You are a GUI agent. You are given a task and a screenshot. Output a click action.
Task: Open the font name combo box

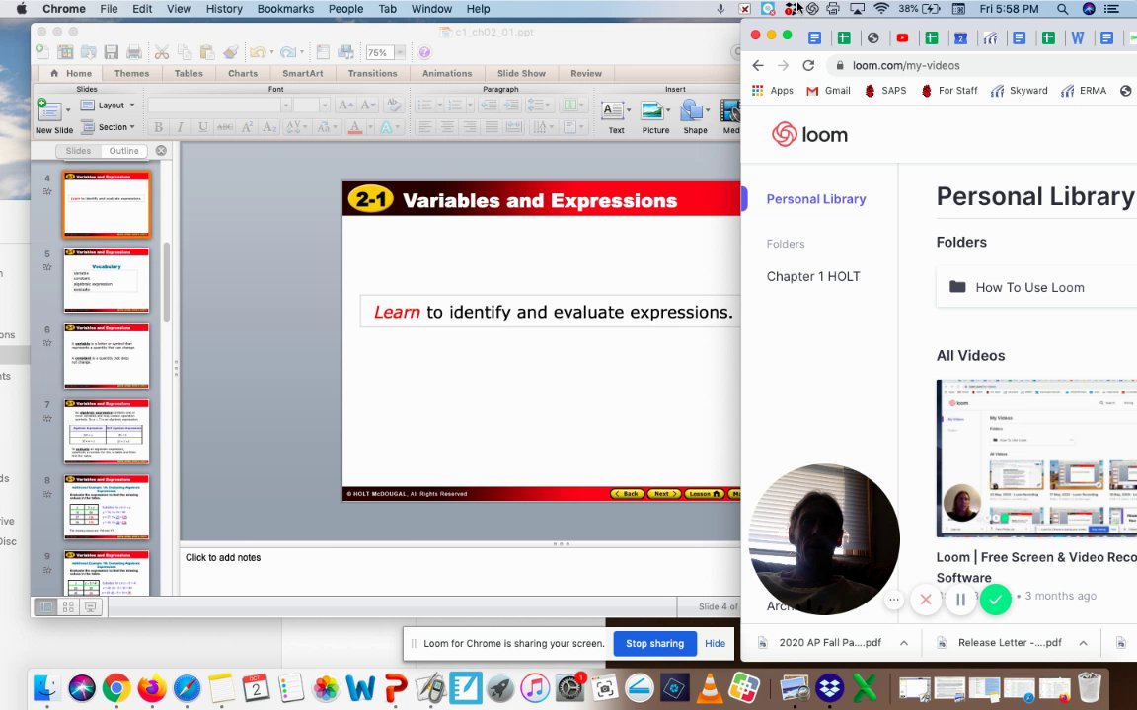click(x=218, y=106)
